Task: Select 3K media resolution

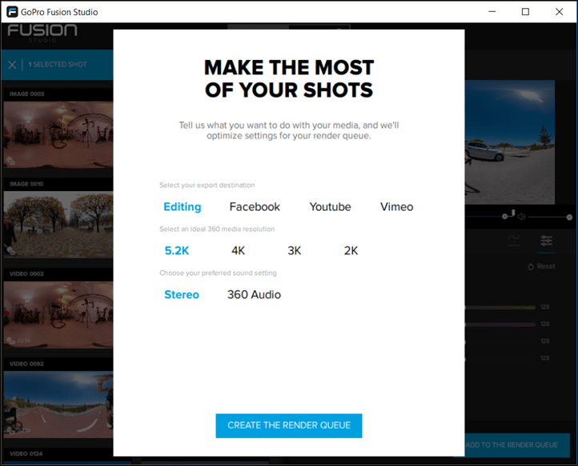Action: [294, 251]
